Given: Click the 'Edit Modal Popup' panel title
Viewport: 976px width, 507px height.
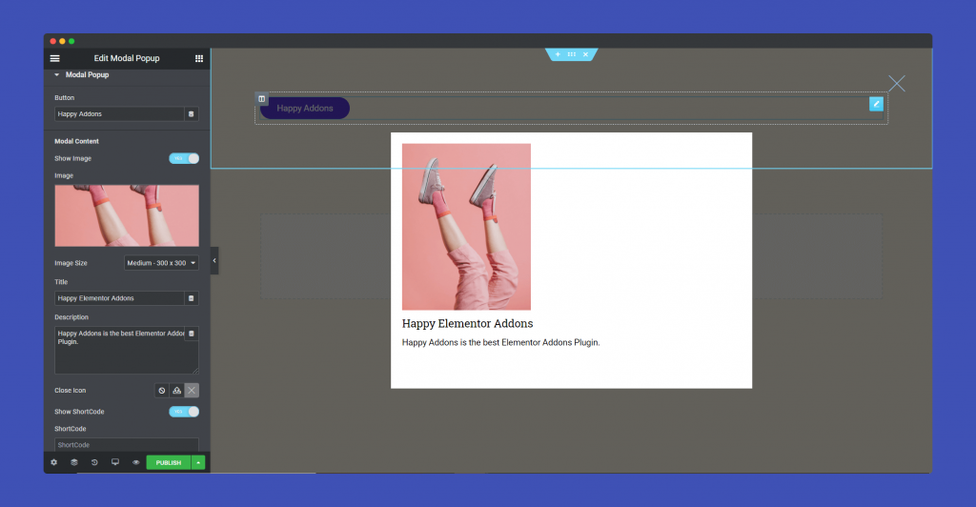Looking at the screenshot, I should pos(127,58).
